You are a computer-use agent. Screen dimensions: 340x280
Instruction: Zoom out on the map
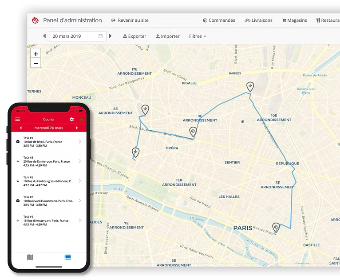(x=36, y=63)
